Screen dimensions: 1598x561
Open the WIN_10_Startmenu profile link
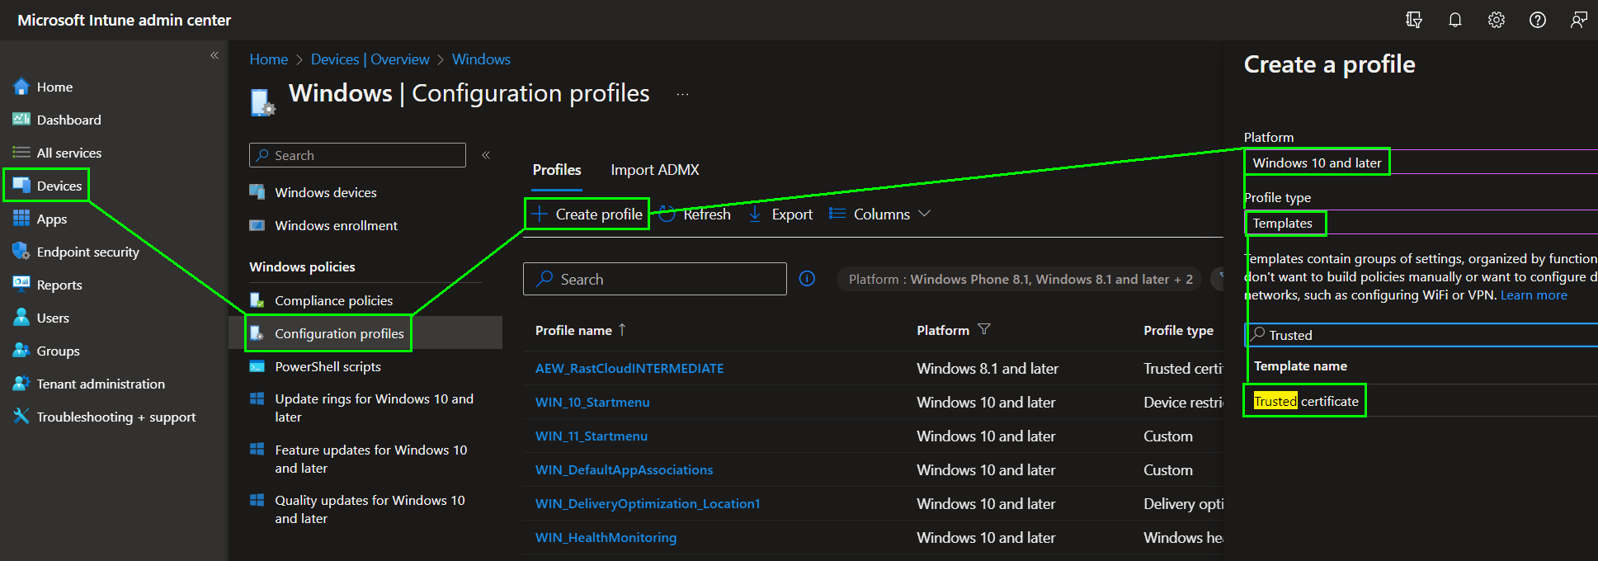click(592, 402)
